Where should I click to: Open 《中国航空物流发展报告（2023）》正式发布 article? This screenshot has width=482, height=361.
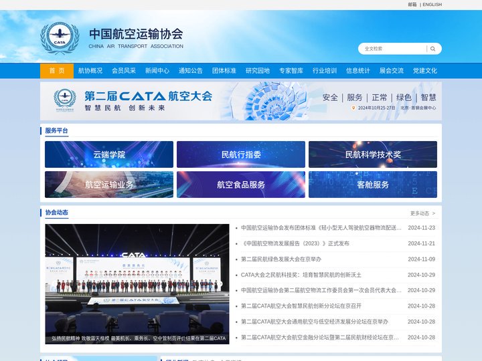tap(295, 243)
